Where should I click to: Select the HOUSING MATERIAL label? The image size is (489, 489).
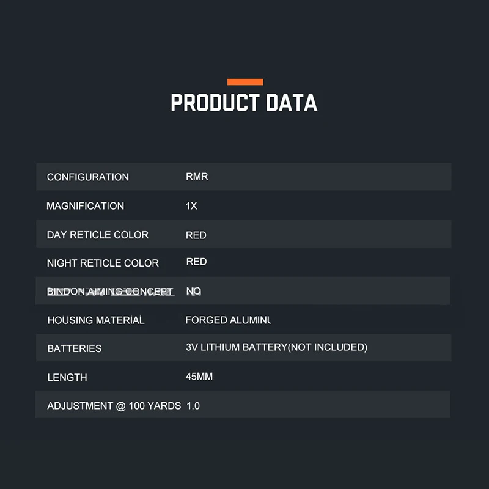coord(96,320)
